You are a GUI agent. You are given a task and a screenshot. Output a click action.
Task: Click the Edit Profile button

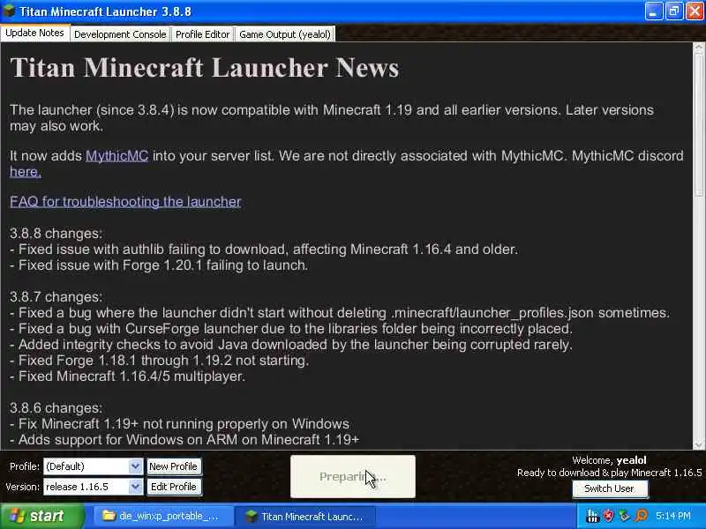173,487
